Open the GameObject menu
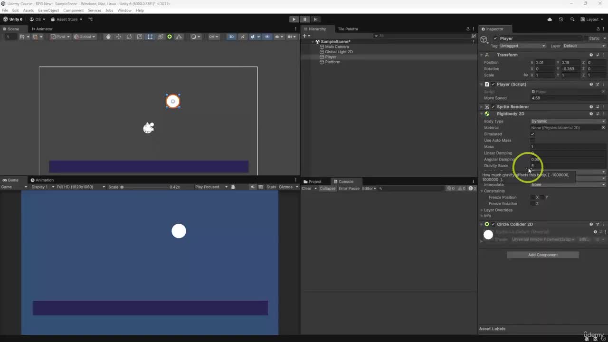This screenshot has height=342, width=608. tap(48, 10)
